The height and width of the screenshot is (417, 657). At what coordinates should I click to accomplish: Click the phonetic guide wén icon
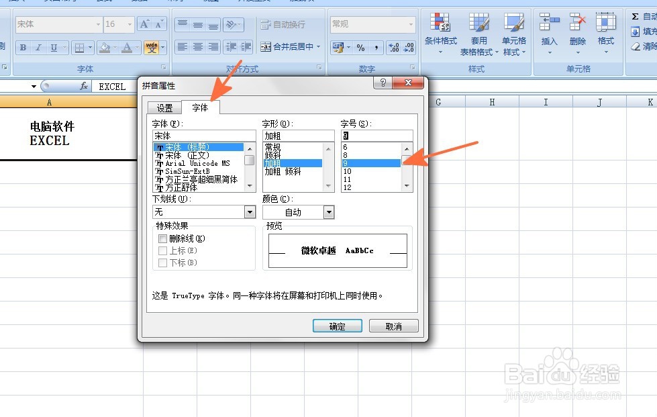[152, 48]
